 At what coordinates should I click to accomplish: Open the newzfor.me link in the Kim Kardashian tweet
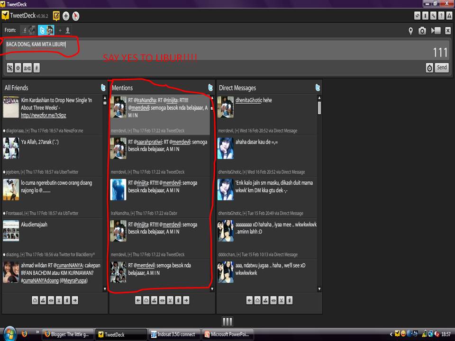pos(44,115)
